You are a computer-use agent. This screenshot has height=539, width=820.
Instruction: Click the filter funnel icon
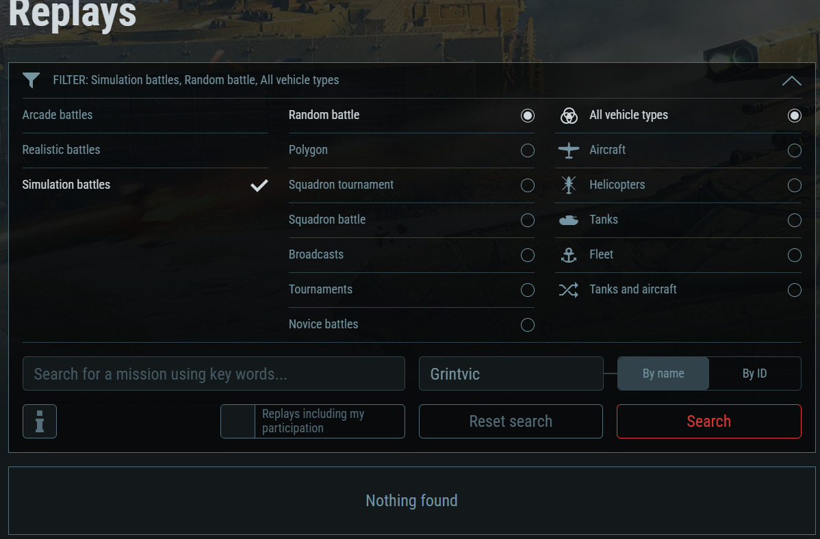31,80
